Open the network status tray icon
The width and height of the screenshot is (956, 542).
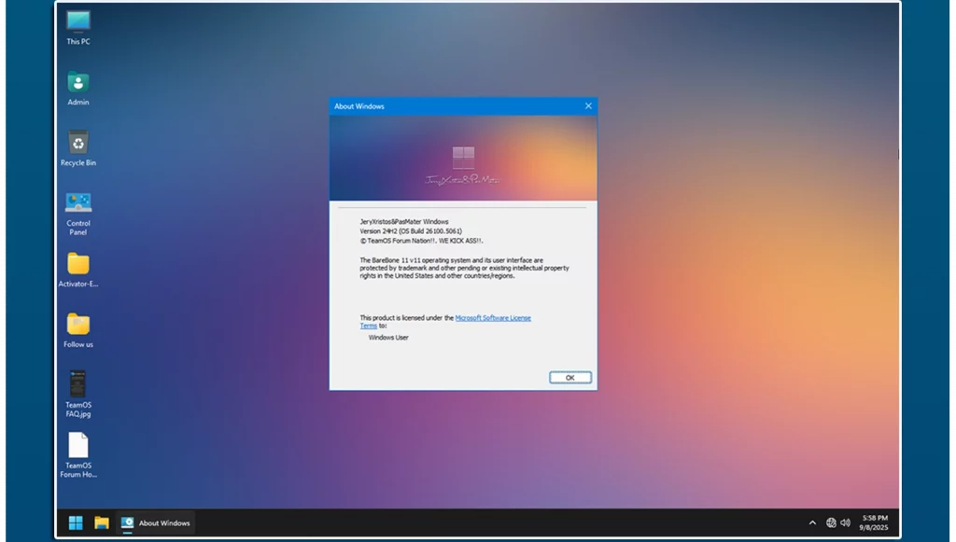click(831, 522)
